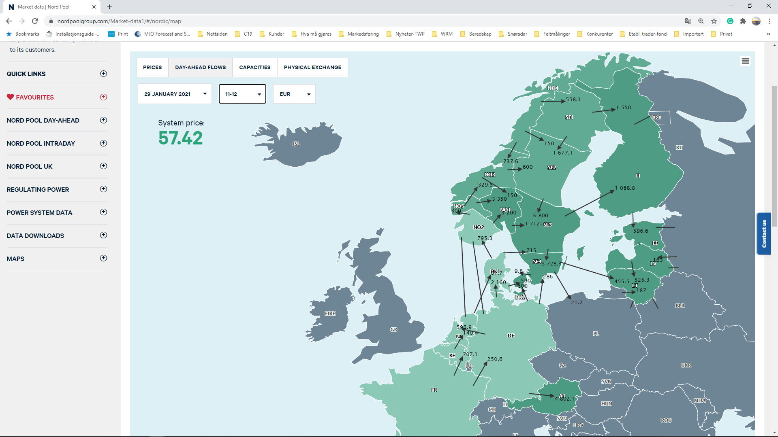Image resolution: width=778 pixels, height=437 pixels.
Task: Bookmark this page with star icon
Action: coord(714,21)
